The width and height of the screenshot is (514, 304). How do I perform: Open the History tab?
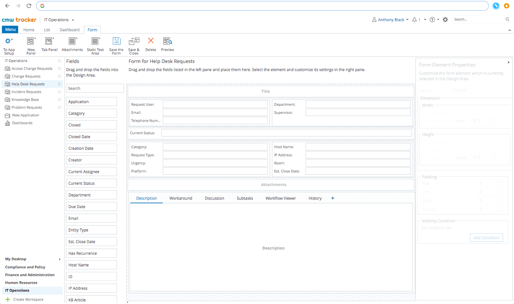[x=315, y=198]
